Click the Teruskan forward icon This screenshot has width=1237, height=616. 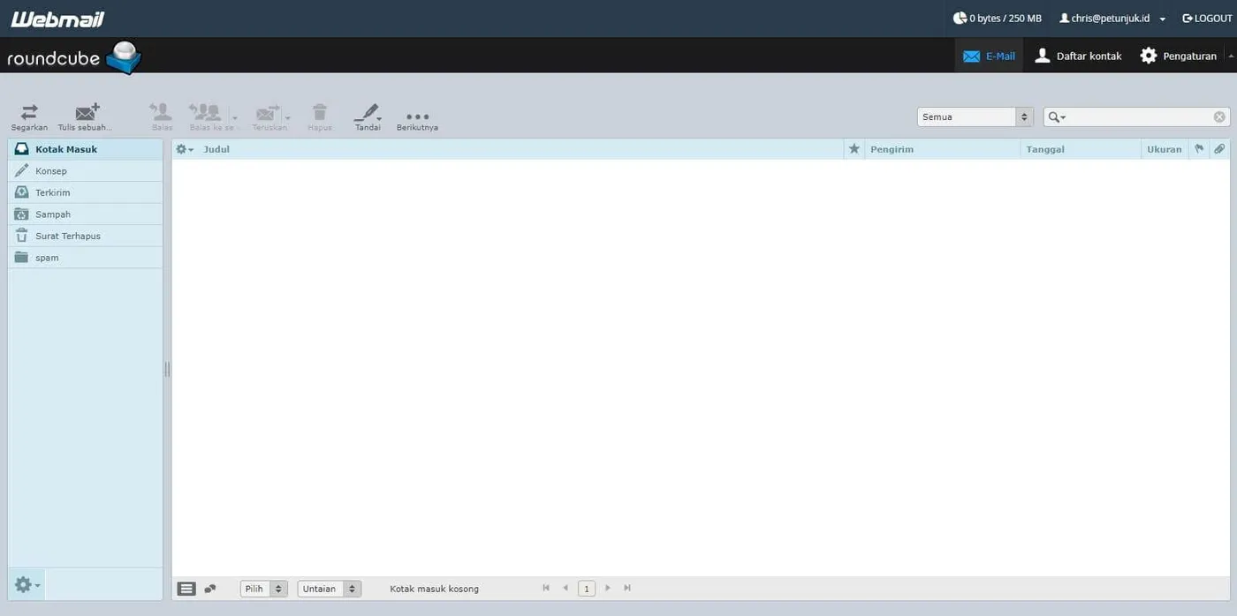pyautogui.click(x=268, y=112)
